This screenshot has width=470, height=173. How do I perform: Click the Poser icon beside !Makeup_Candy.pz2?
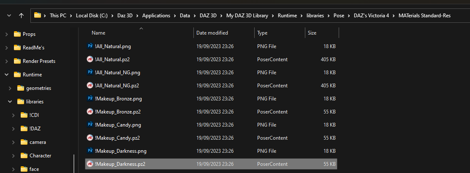(x=90, y=138)
